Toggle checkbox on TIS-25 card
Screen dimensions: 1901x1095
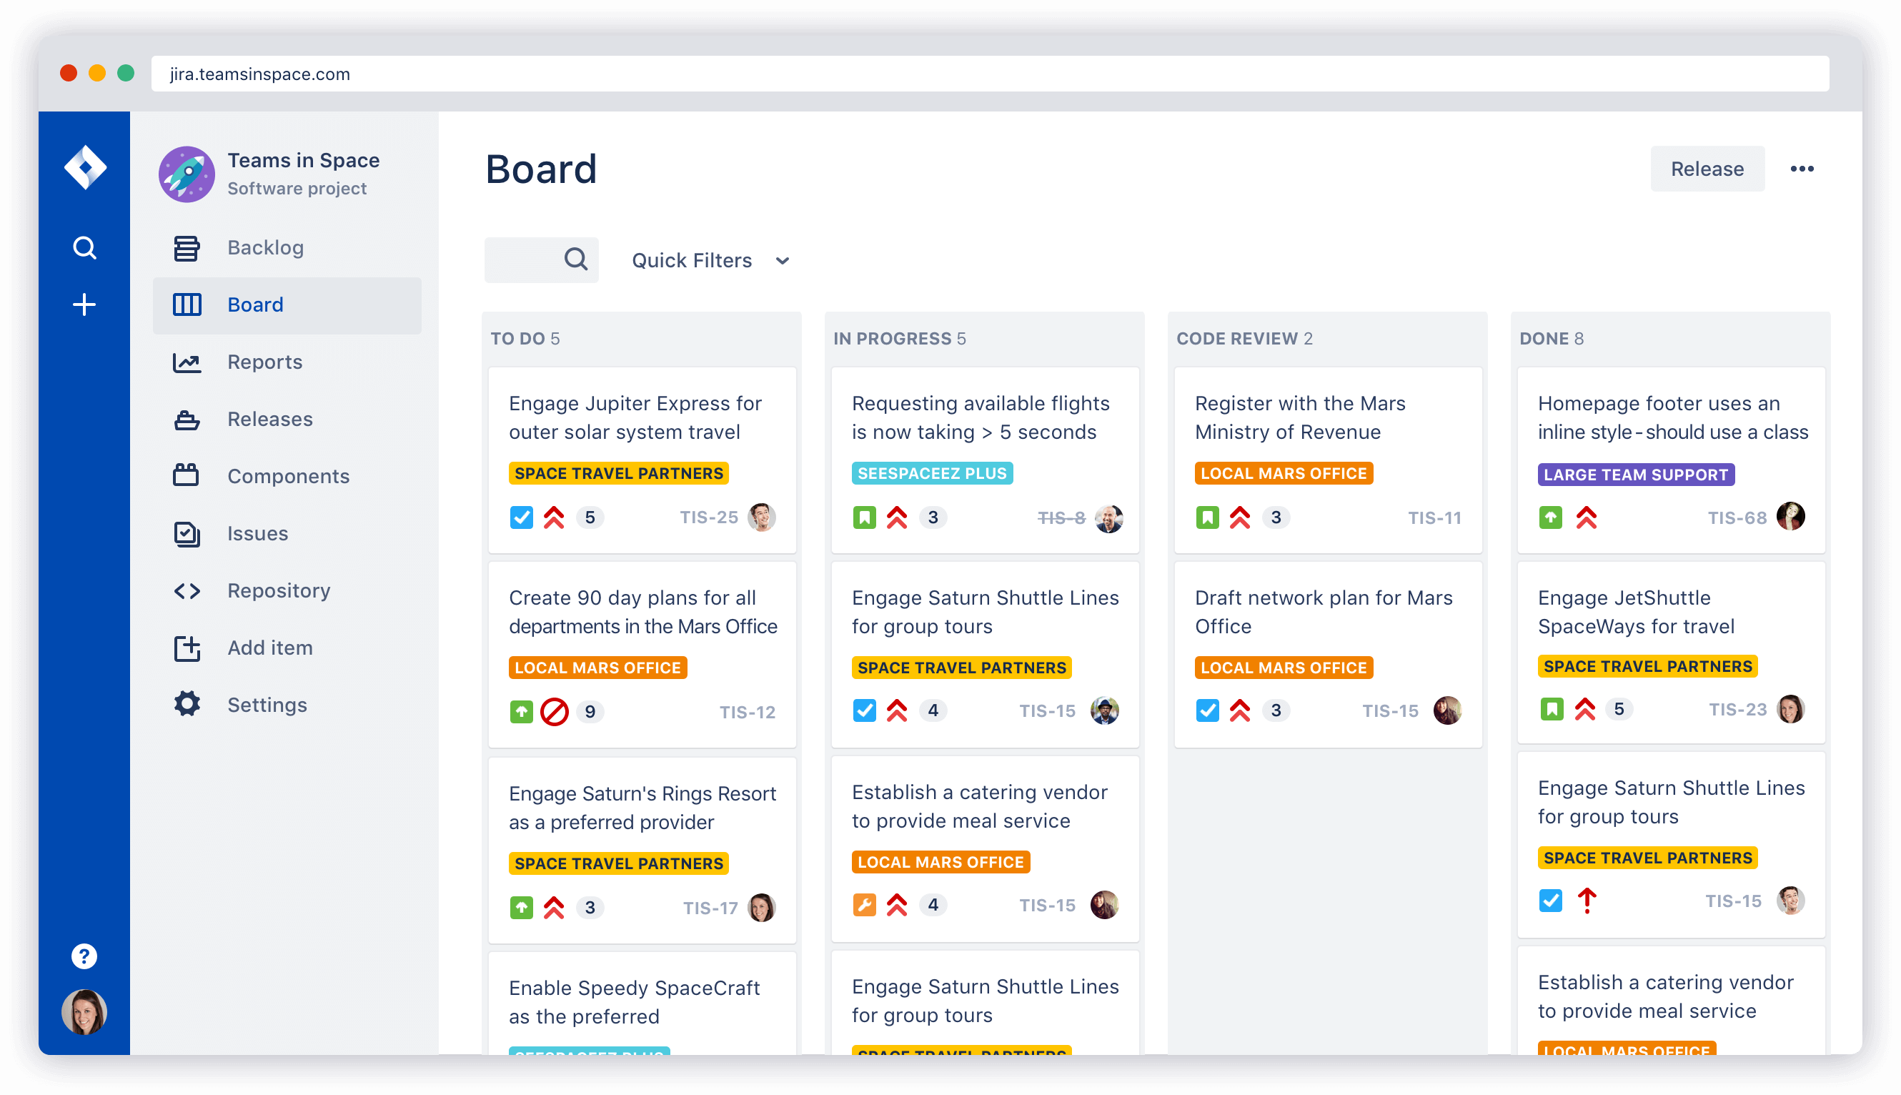[520, 515]
